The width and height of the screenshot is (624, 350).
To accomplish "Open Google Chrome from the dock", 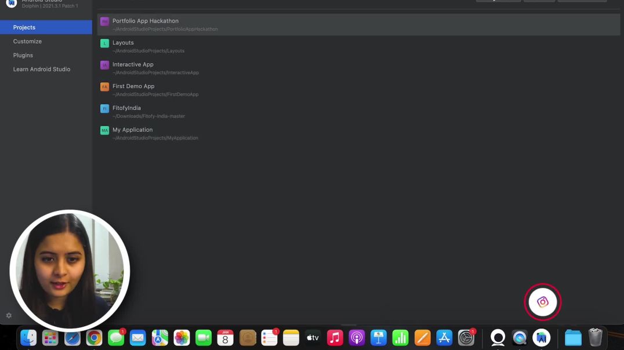I will point(94,337).
